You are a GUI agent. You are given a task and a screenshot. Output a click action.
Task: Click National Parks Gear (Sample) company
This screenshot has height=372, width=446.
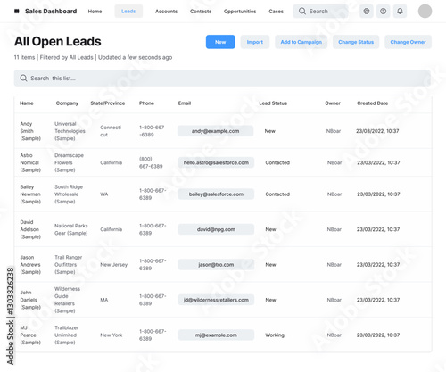coord(71,229)
